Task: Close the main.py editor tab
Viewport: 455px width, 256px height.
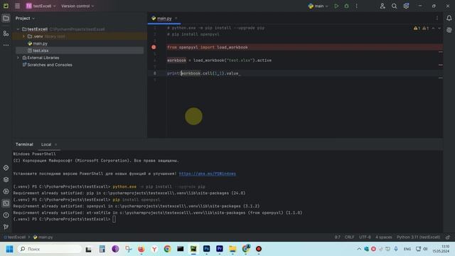Action: [x=176, y=18]
